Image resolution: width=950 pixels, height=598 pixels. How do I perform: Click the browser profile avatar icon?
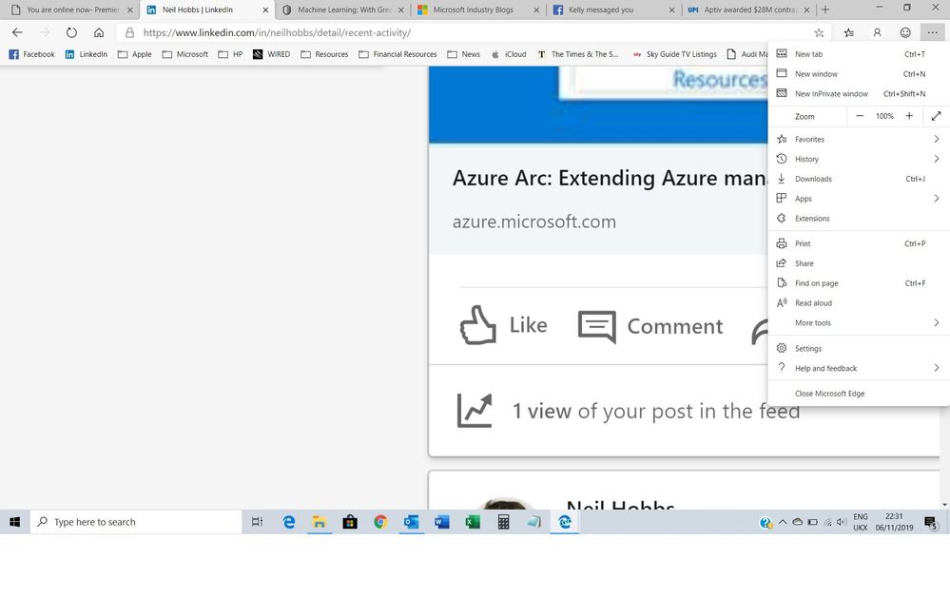pos(877,31)
